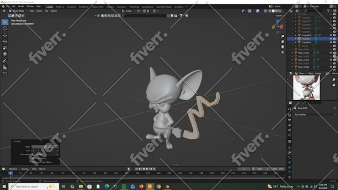
Task: Select the Add Cube tool
Action: pyautogui.click(x=5, y=74)
